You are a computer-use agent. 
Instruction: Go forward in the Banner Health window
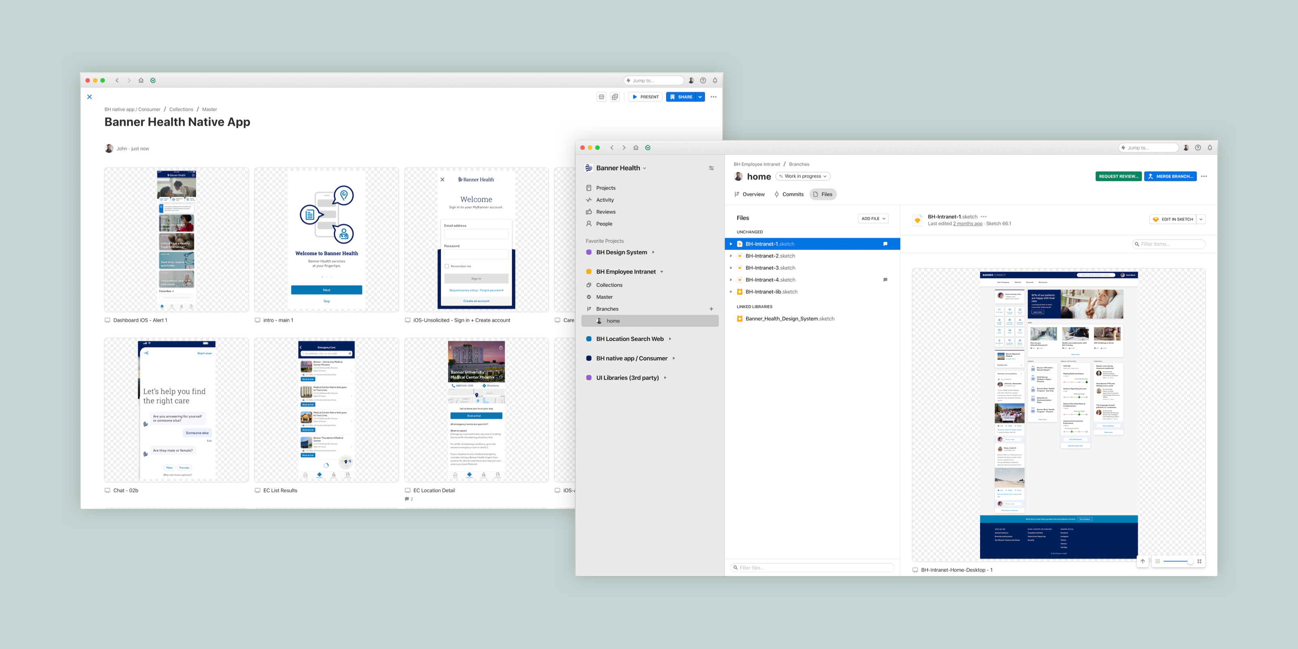624,148
